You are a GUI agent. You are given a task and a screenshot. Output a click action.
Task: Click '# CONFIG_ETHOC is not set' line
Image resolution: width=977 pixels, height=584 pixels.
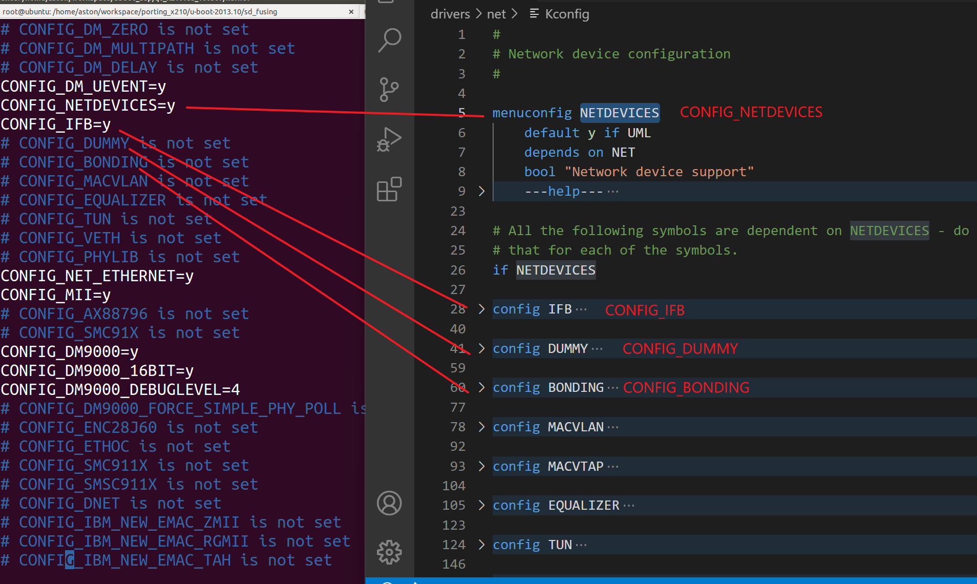116,446
